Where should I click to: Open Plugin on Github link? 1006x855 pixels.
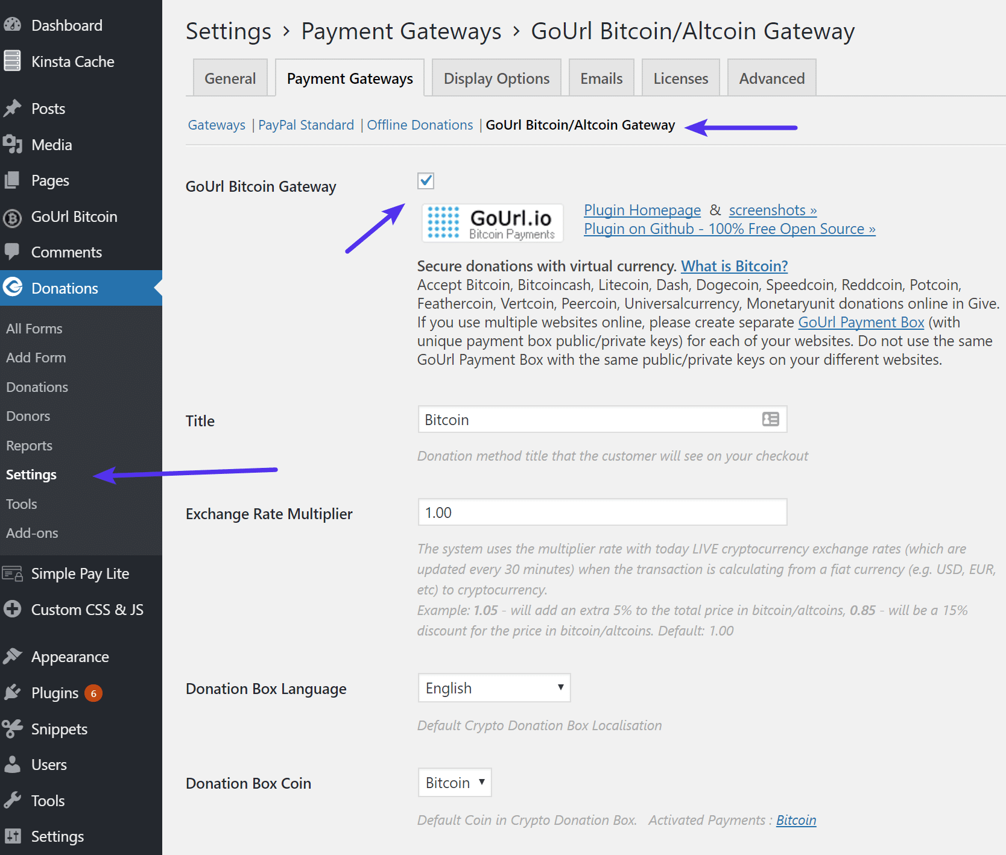point(729,229)
